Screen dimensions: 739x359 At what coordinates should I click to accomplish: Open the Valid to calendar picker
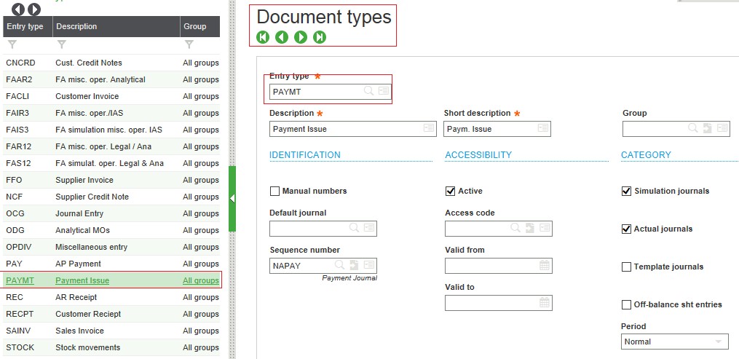(x=545, y=302)
